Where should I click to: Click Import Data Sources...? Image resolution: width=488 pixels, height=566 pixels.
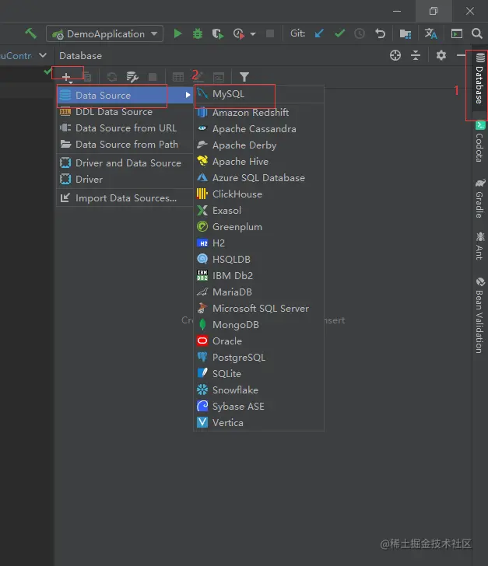(x=125, y=197)
